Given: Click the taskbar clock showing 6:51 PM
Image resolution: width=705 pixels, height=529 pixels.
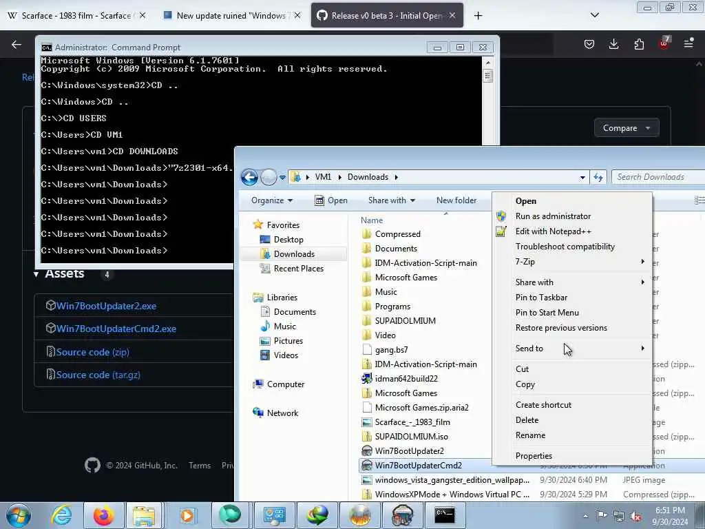Looking at the screenshot, I should [670, 516].
